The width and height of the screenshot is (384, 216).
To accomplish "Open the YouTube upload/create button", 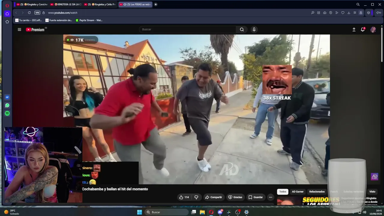I will (x=354, y=29).
